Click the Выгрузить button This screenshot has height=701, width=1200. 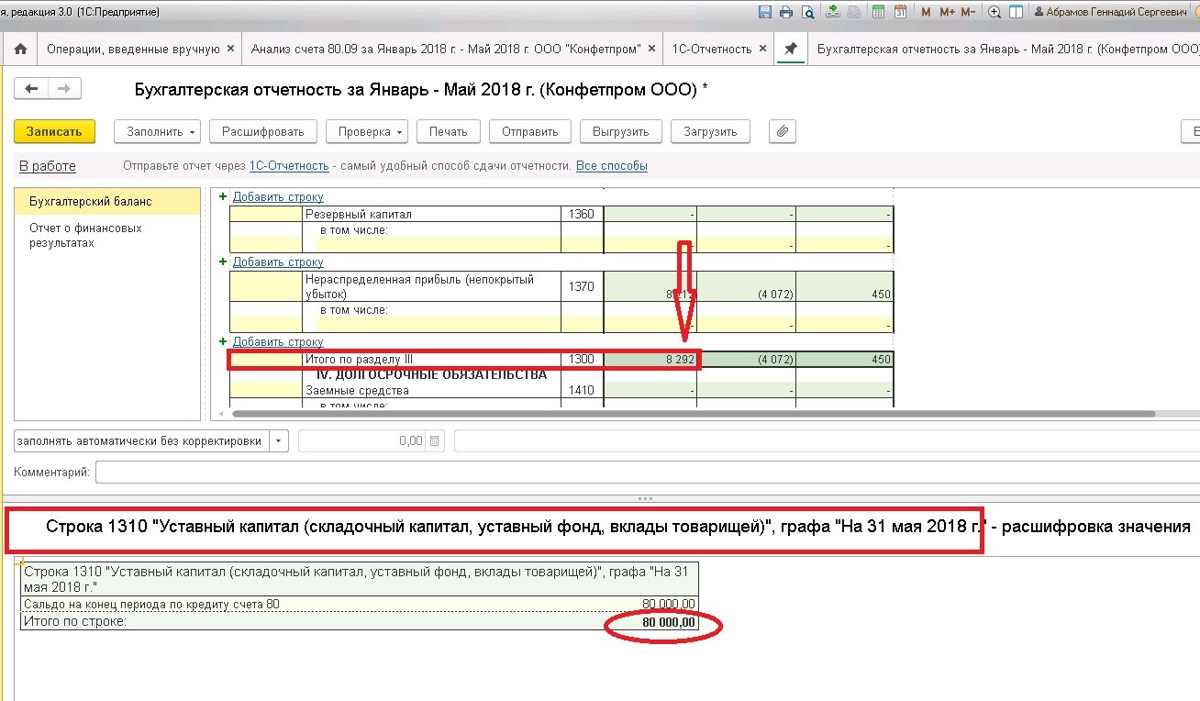(x=620, y=131)
